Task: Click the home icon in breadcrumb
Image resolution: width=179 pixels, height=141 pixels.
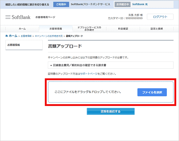Action: pos(7,36)
